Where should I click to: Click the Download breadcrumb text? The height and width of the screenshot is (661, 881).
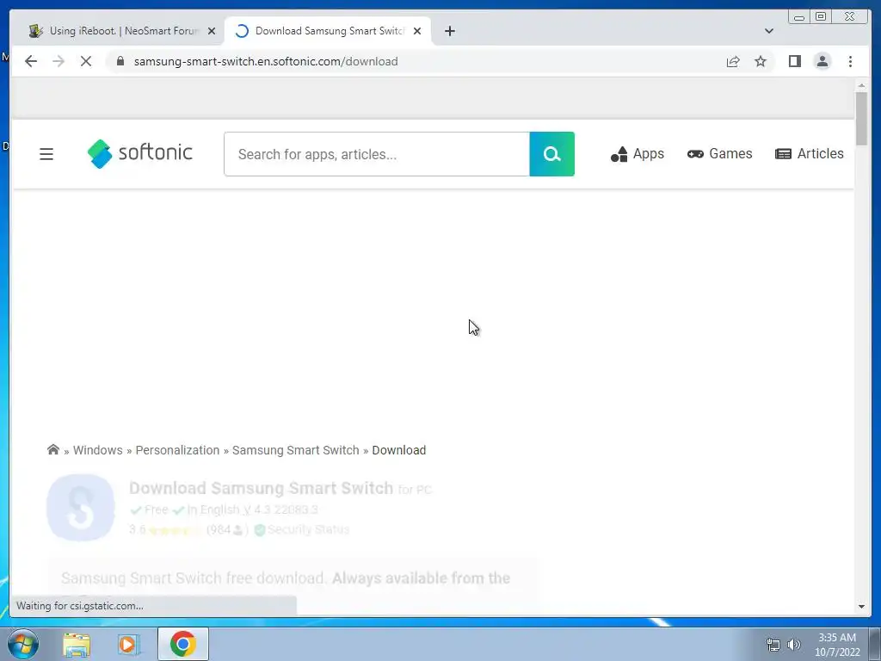pos(399,450)
